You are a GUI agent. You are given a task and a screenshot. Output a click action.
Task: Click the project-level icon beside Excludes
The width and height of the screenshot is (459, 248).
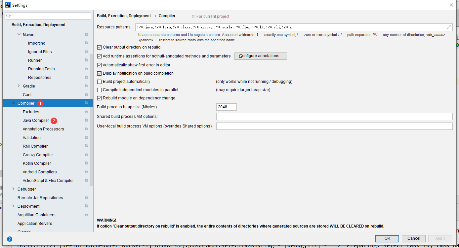pyautogui.click(x=86, y=112)
